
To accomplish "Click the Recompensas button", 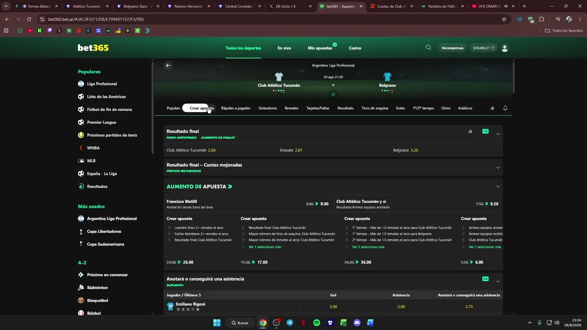I will [x=453, y=48].
